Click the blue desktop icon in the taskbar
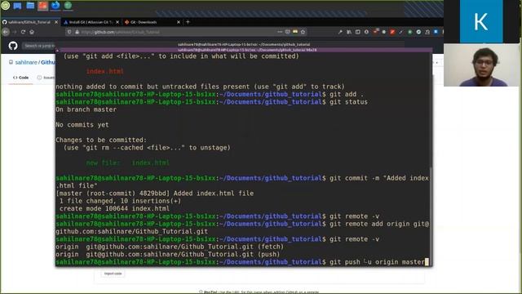The image size is (522, 294). (17, 6)
